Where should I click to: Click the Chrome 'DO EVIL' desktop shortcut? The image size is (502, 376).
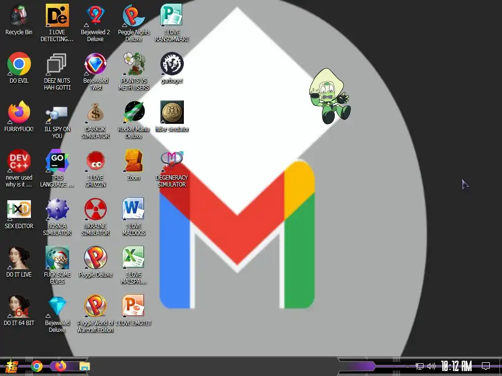(19, 64)
